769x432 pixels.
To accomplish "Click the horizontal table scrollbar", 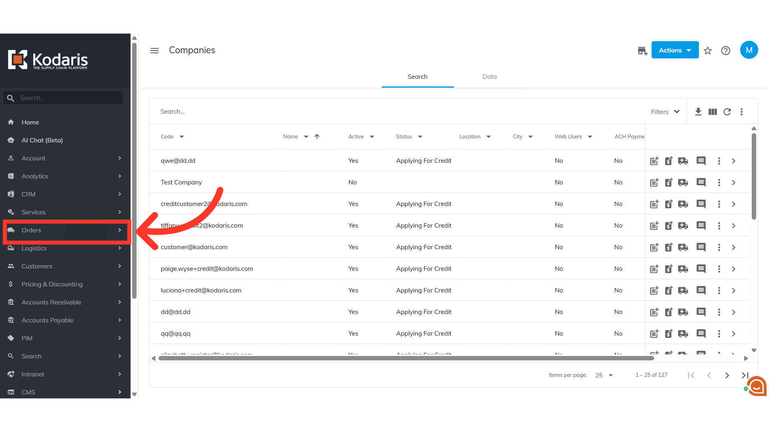I will (x=406, y=358).
